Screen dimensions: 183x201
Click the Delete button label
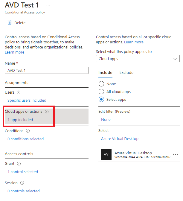point(20,23)
